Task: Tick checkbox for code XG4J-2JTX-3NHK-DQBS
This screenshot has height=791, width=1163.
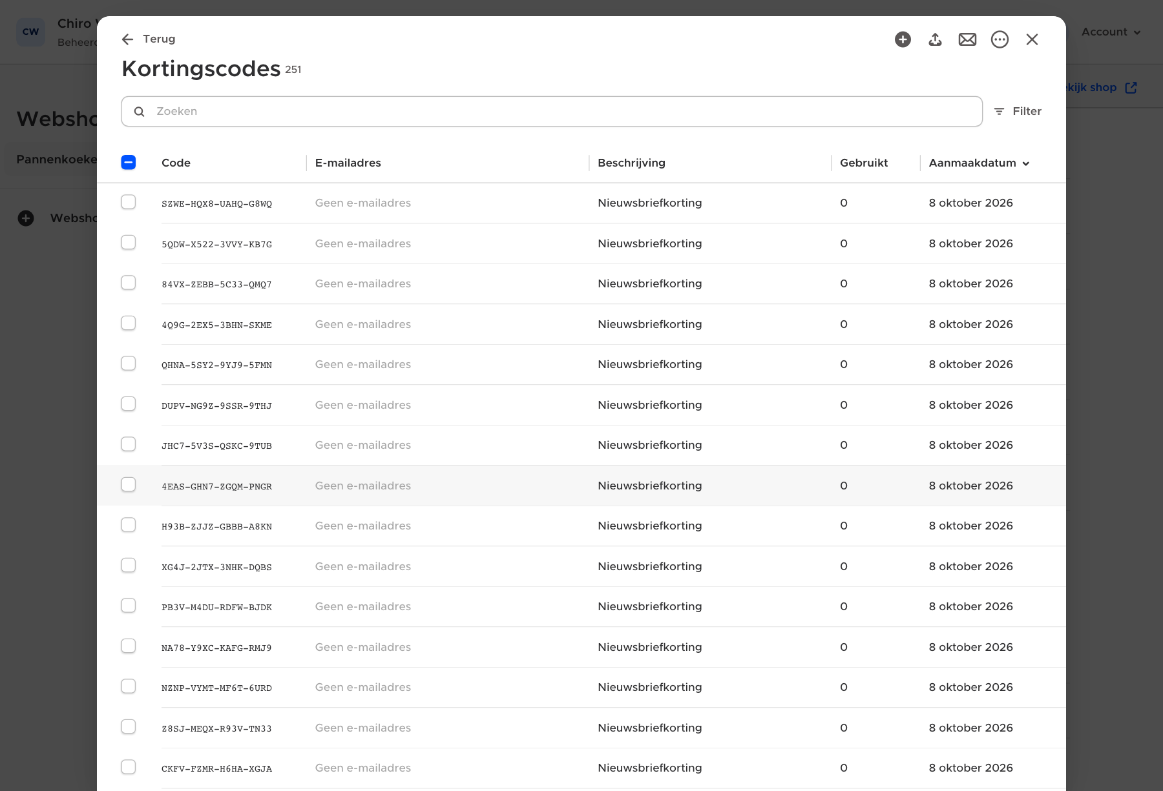Action: point(129,565)
